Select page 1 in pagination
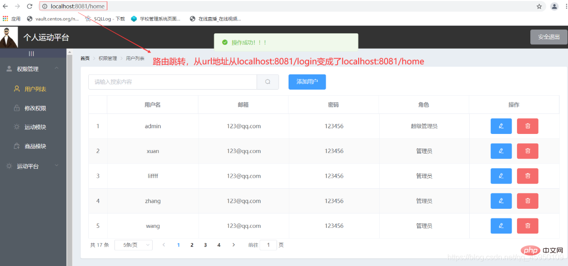568x266 pixels. point(178,245)
